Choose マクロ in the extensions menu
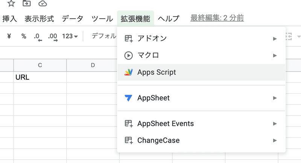This screenshot has width=301, height=163. (201, 55)
